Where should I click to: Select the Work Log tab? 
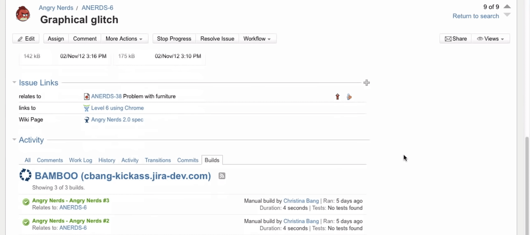pos(81,160)
